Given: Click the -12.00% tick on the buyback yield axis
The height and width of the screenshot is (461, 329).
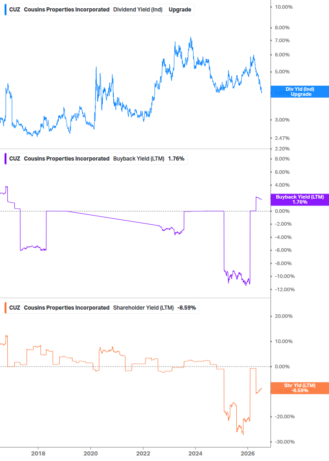Looking at the screenshot, I should click(284, 289).
